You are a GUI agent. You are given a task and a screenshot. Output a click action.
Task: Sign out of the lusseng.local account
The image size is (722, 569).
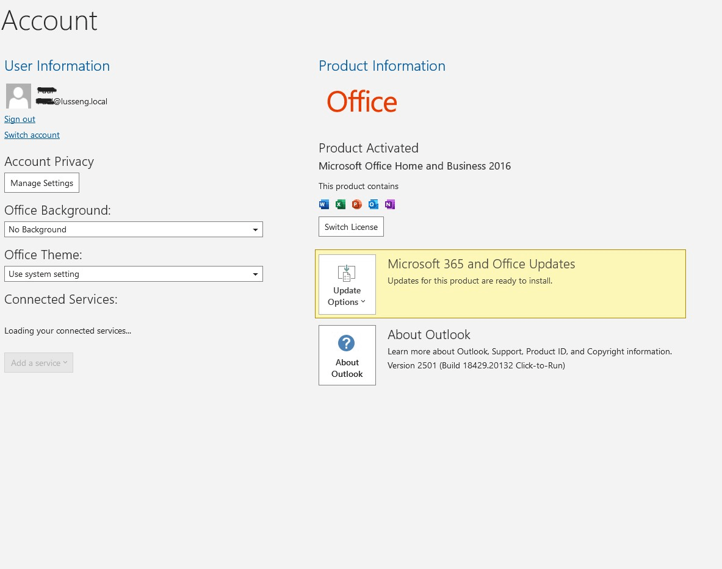click(20, 119)
